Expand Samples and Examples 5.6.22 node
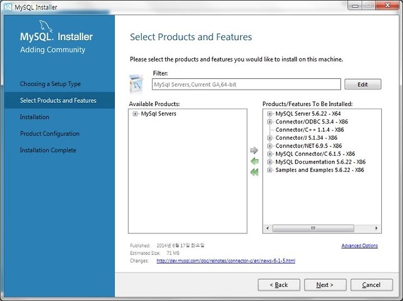The image size is (403, 301). point(270,170)
